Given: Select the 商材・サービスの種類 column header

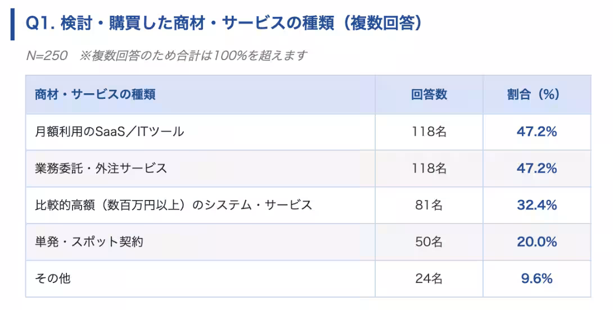Looking at the screenshot, I should [x=95, y=94].
